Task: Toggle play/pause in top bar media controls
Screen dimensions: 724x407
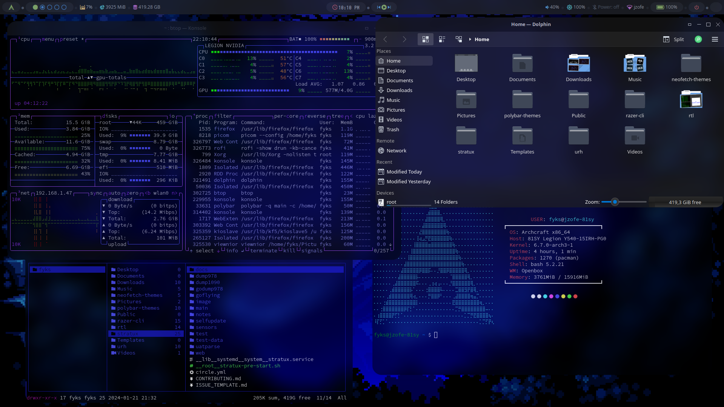Action: [x=384, y=7]
